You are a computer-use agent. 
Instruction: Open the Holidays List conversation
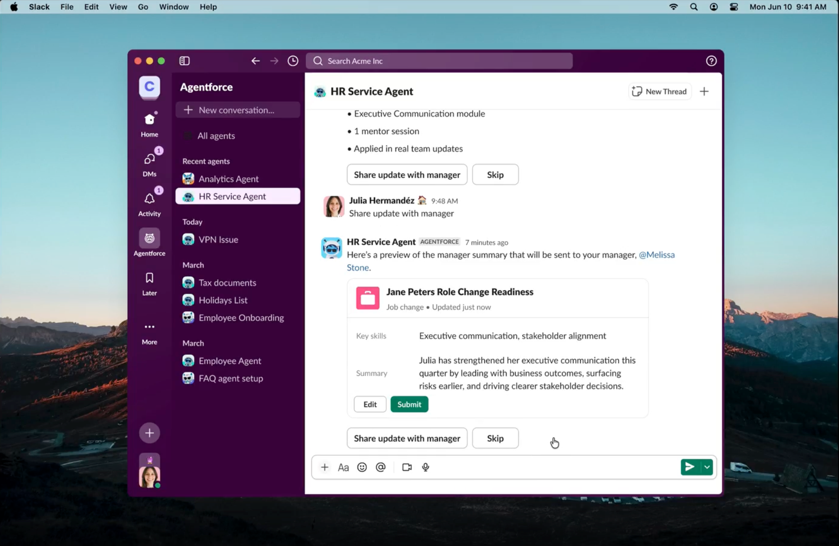[x=237, y=300]
